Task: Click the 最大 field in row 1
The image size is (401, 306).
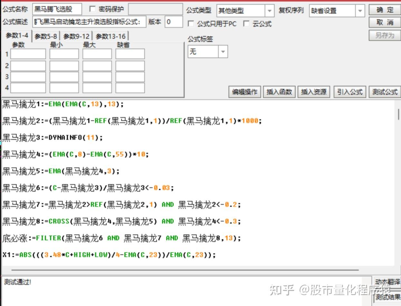Action: [x=97, y=54]
